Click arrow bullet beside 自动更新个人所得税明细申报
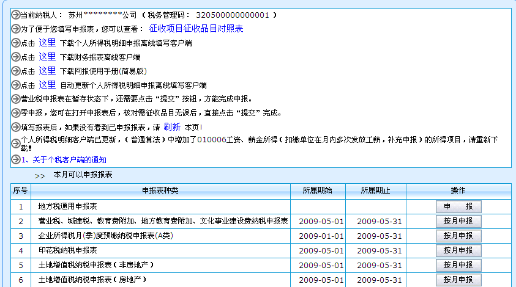Image resolution: width=516 pixels, height=287 pixels. [15, 85]
